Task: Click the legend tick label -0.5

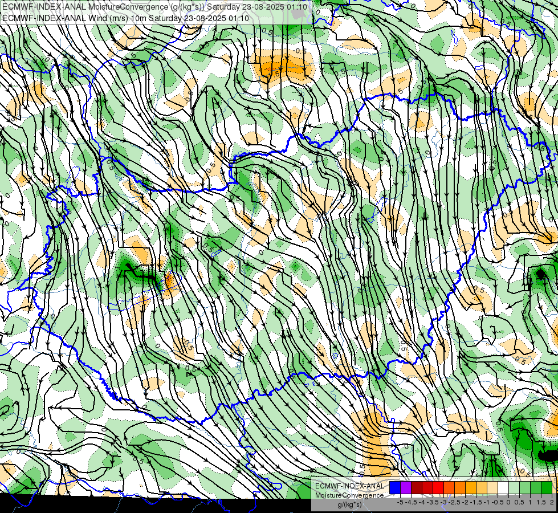Action: (x=498, y=502)
